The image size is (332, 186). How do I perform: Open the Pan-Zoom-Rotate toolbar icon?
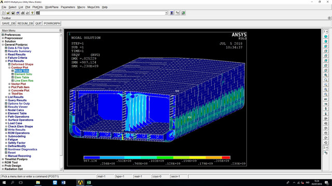tap(18, 13)
